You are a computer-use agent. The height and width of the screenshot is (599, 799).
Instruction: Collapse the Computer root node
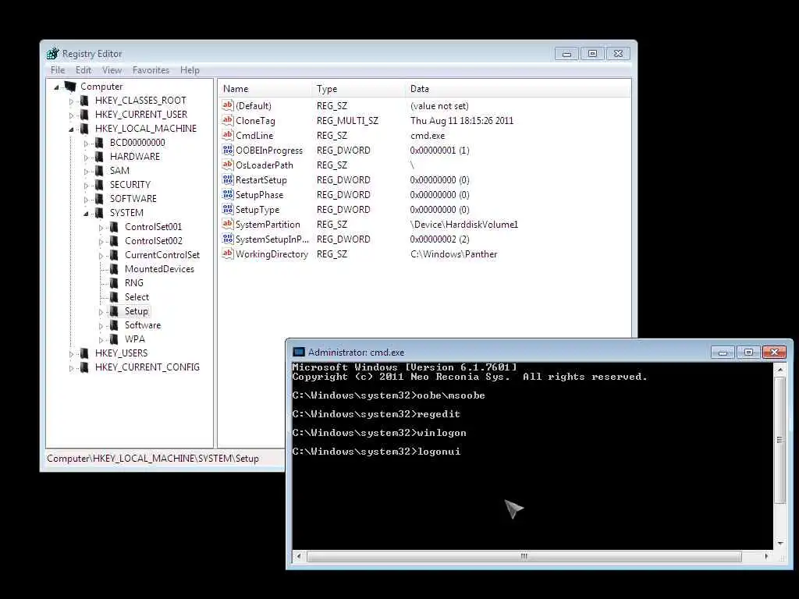[56, 87]
